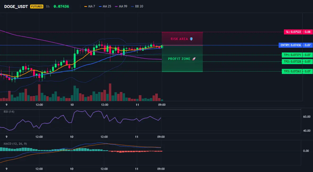Image resolution: width=313 pixels, height=172 pixels.
Task: Select the TP1: 0.07371 target label
Action: [x=292, y=55]
